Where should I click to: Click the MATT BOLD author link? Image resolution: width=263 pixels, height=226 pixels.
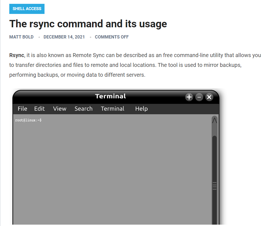(x=21, y=37)
